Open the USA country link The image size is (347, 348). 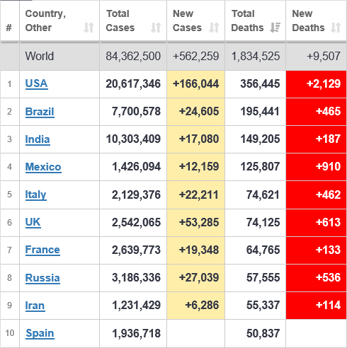click(37, 83)
